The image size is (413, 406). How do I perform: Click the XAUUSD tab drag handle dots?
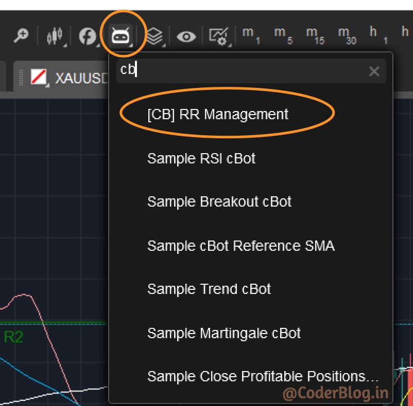coord(21,77)
